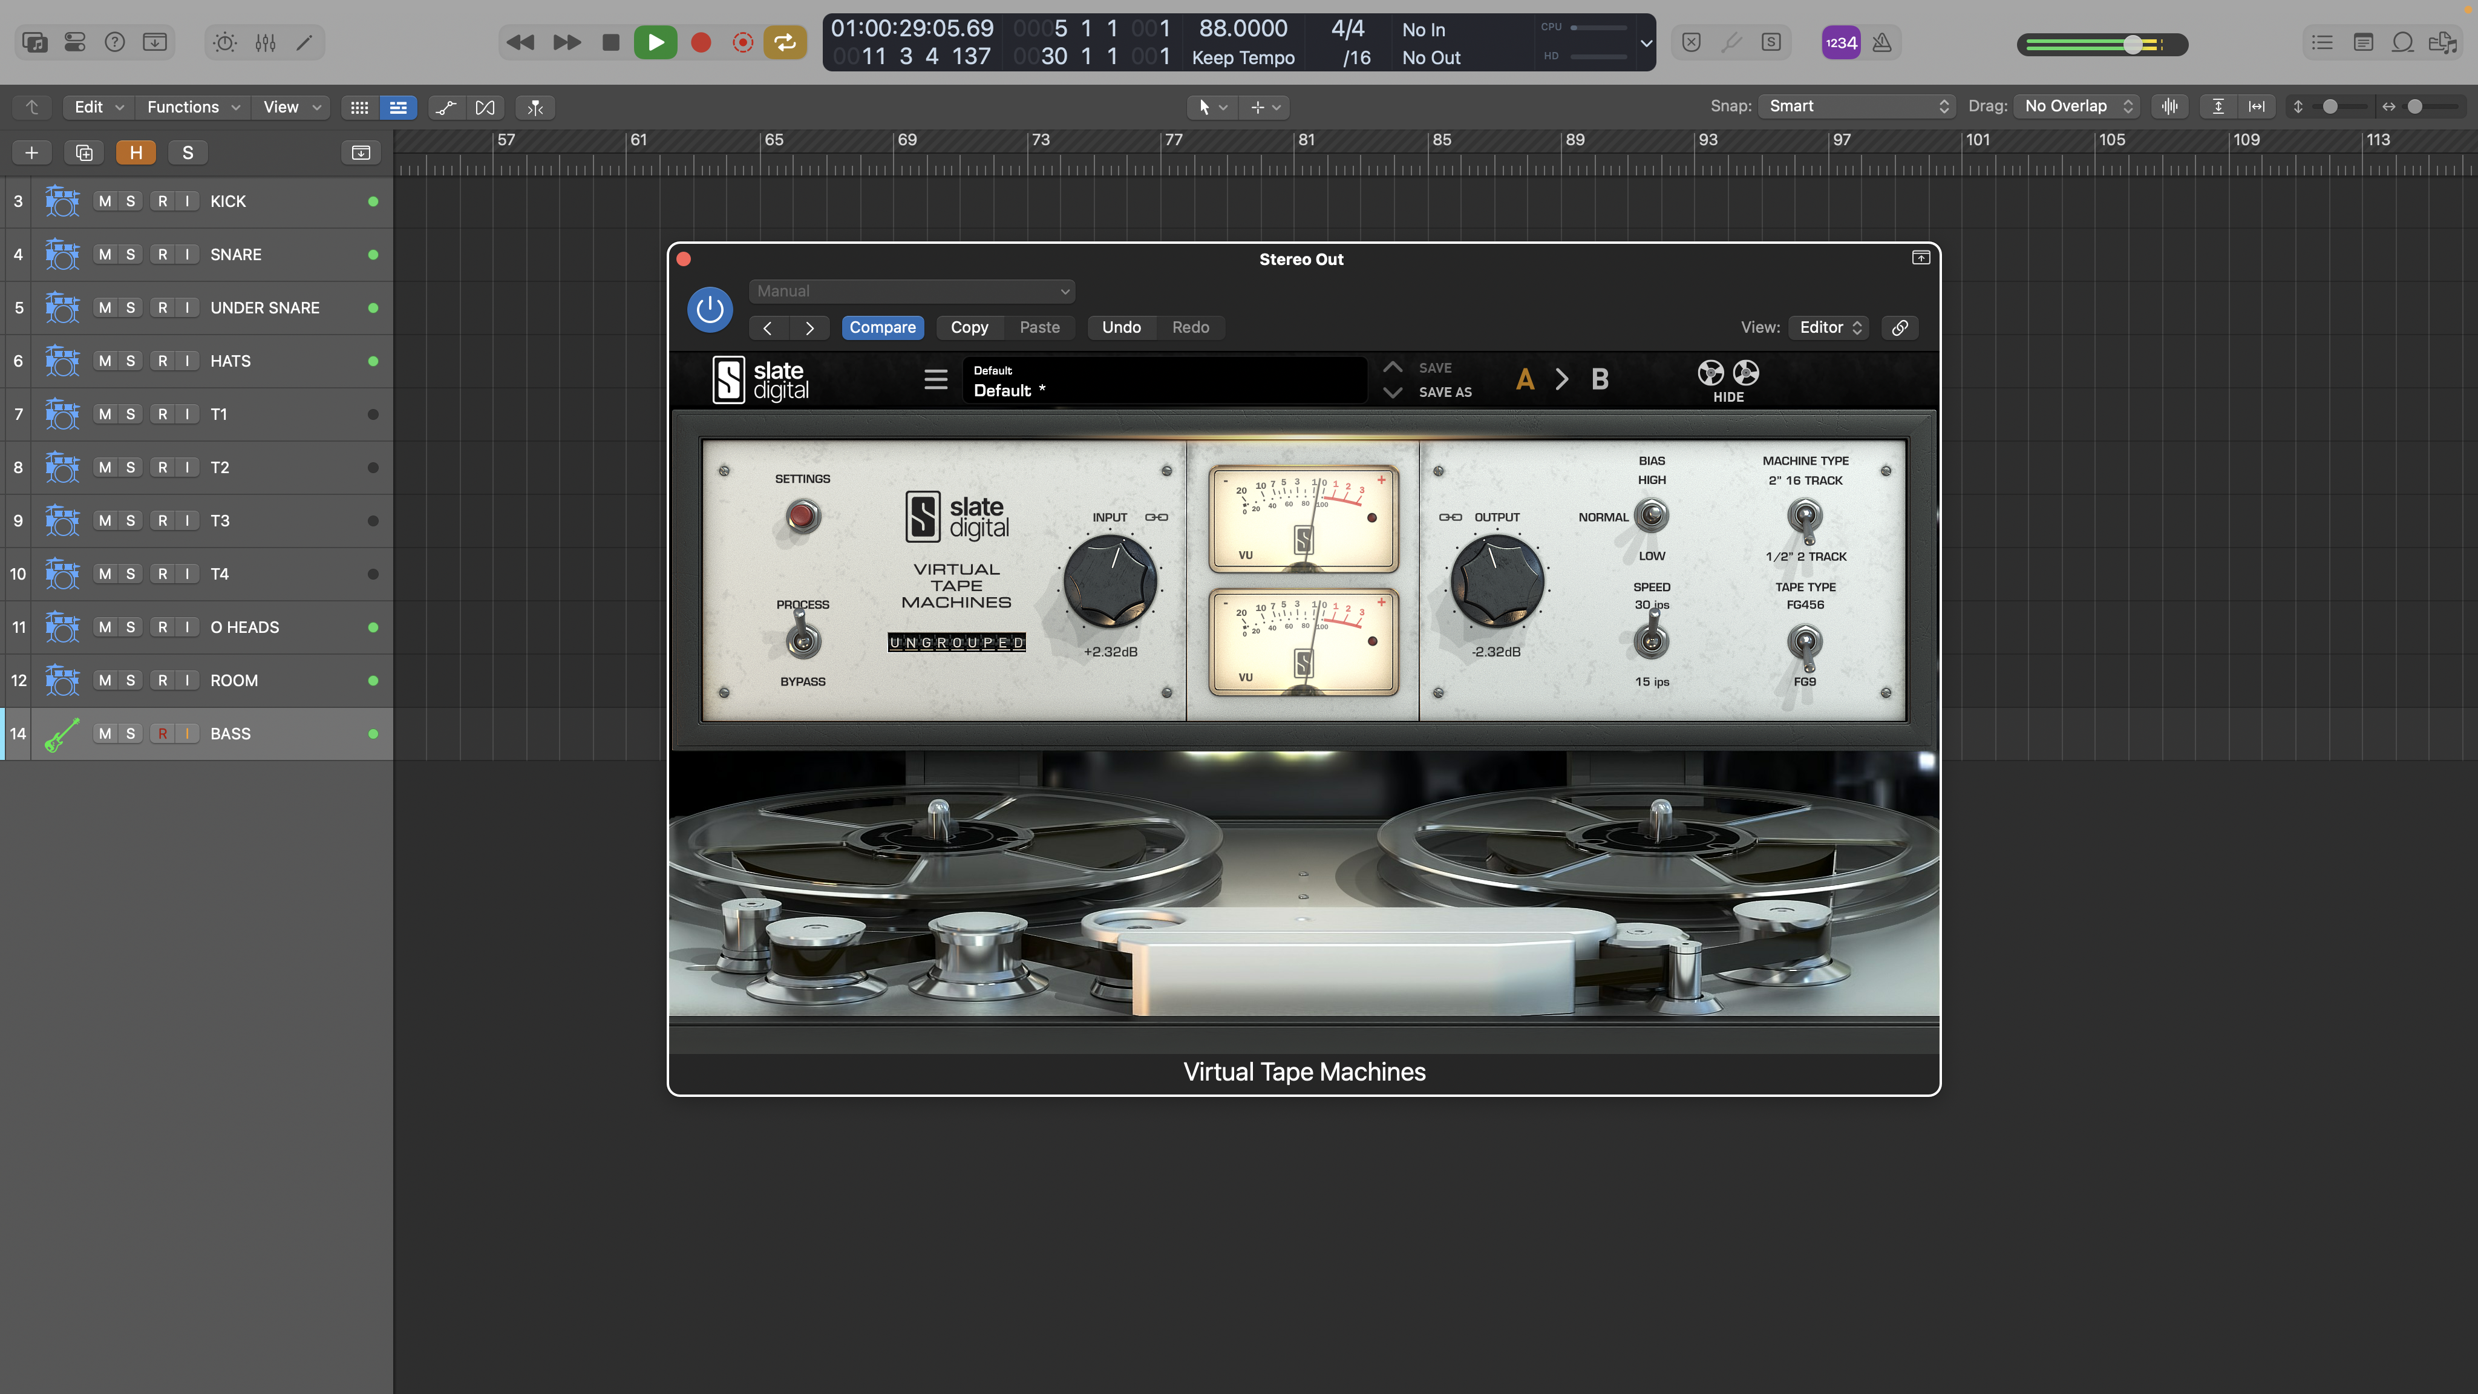
Task: Start playback with the green Play button
Action: pos(656,42)
